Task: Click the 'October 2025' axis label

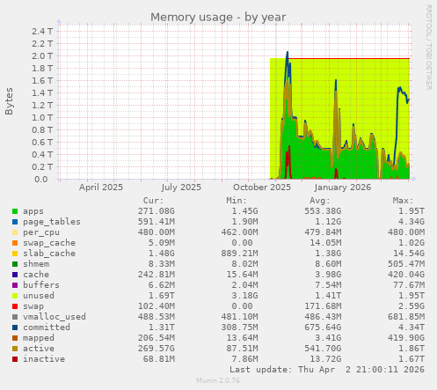Action: pos(262,188)
